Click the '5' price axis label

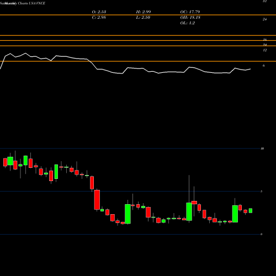click(x=262, y=192)
